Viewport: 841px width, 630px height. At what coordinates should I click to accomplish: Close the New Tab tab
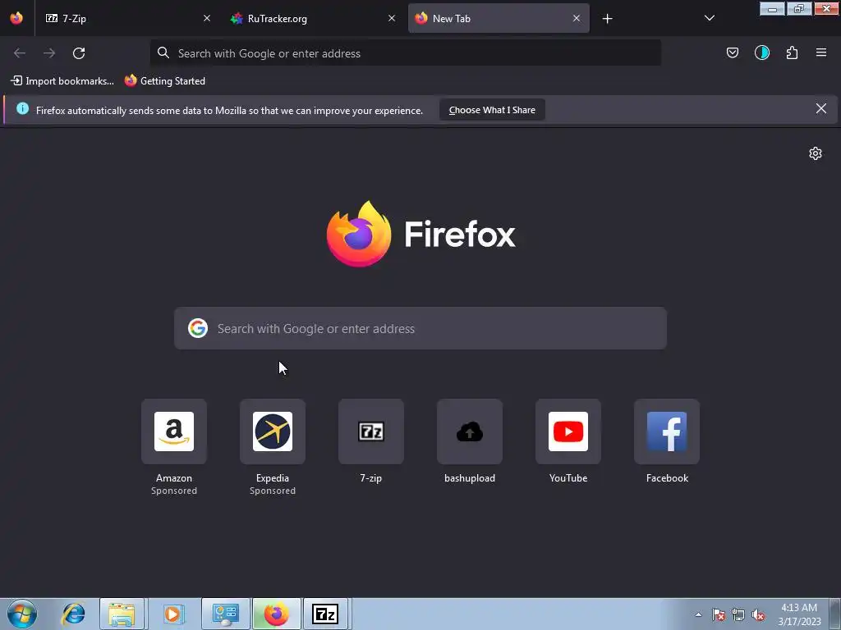click(x=577, y=18)
